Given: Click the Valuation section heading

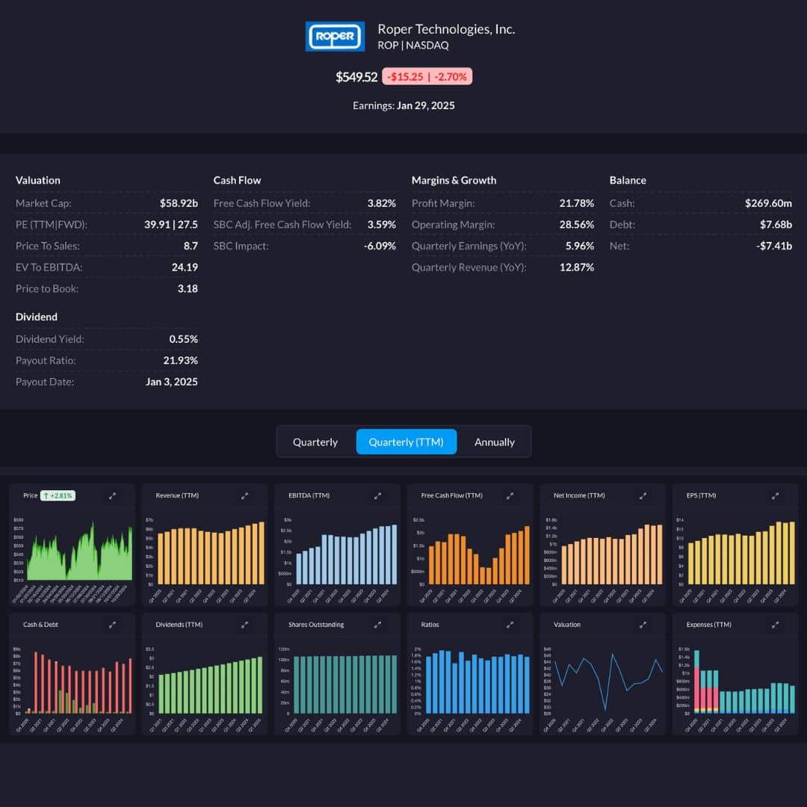Looking at the screenshot, I should click(x=37, y=180).
